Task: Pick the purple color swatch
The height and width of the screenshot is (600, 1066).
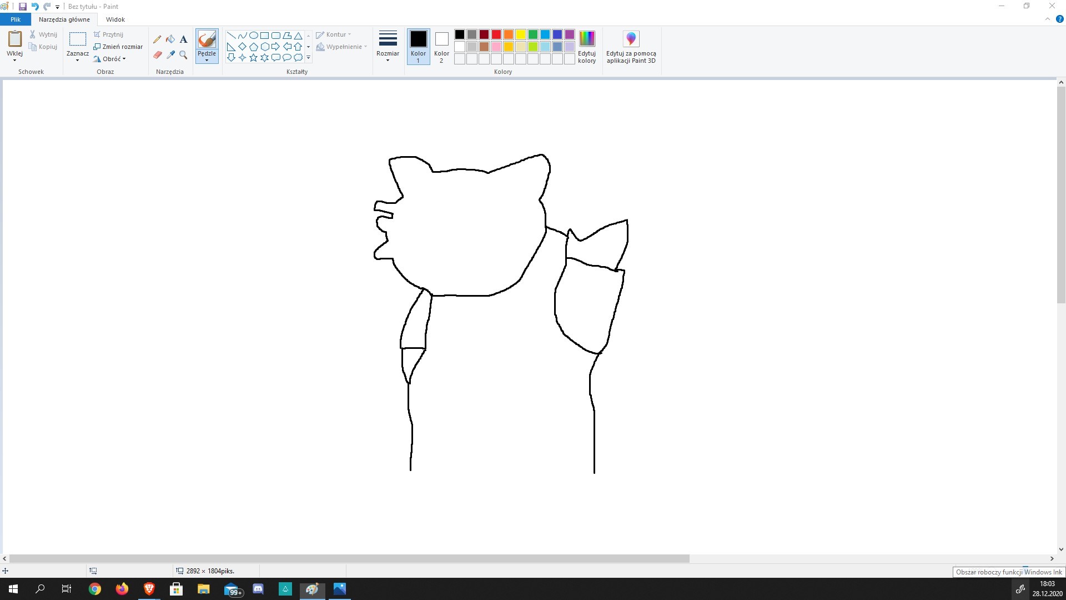Action: pyautogui.click(x=570, y=34)
